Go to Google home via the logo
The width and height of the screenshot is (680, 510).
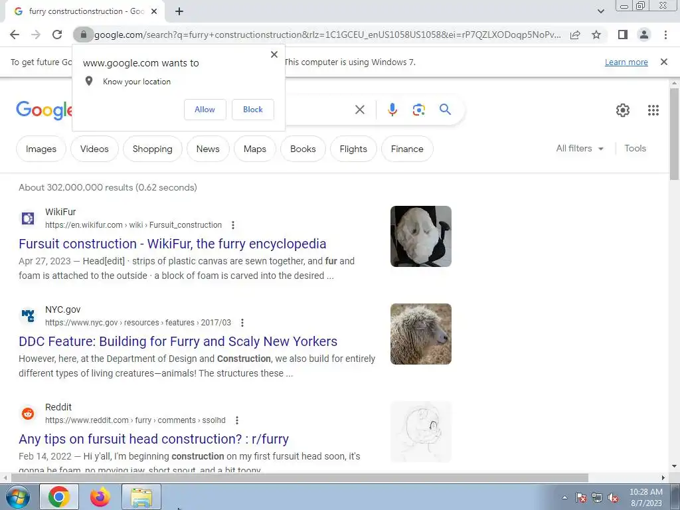[x=44, y=110]
